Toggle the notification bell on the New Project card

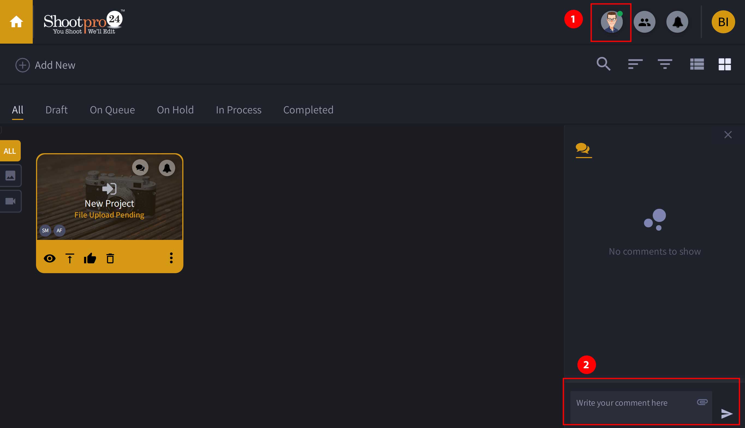click(167, 168)
